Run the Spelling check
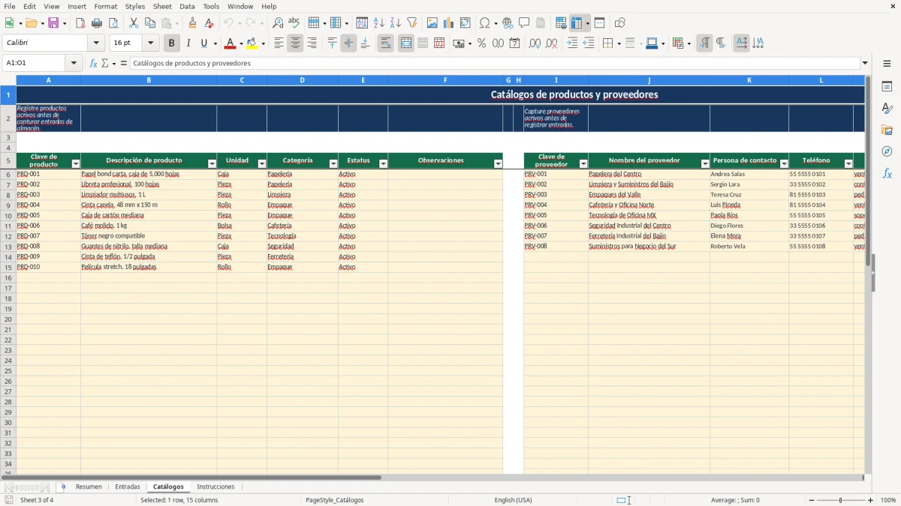Image resolution: width=901 pixels, height=506 pixels. pos(294,23)
